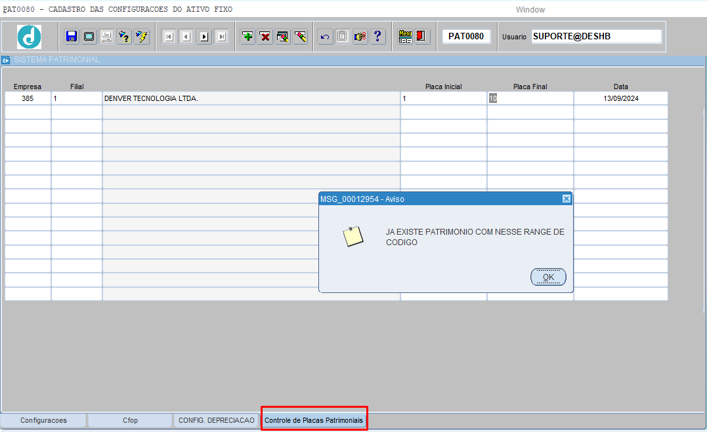This screenshot has width=707, height=432.
Task: Go to the next record
Action: [204, 37]
